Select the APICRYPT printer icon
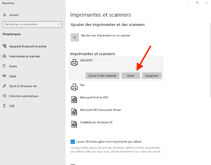This screenshot has width=211, height=165. pos(74,62)
